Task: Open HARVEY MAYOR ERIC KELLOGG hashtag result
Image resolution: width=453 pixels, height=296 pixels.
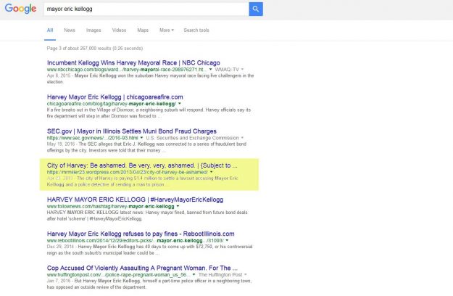Action: coord(136,200)
